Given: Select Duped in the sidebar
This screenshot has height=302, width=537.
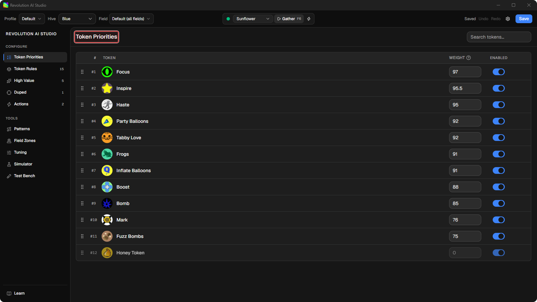Looking at the screenshot, I should 35,92.
